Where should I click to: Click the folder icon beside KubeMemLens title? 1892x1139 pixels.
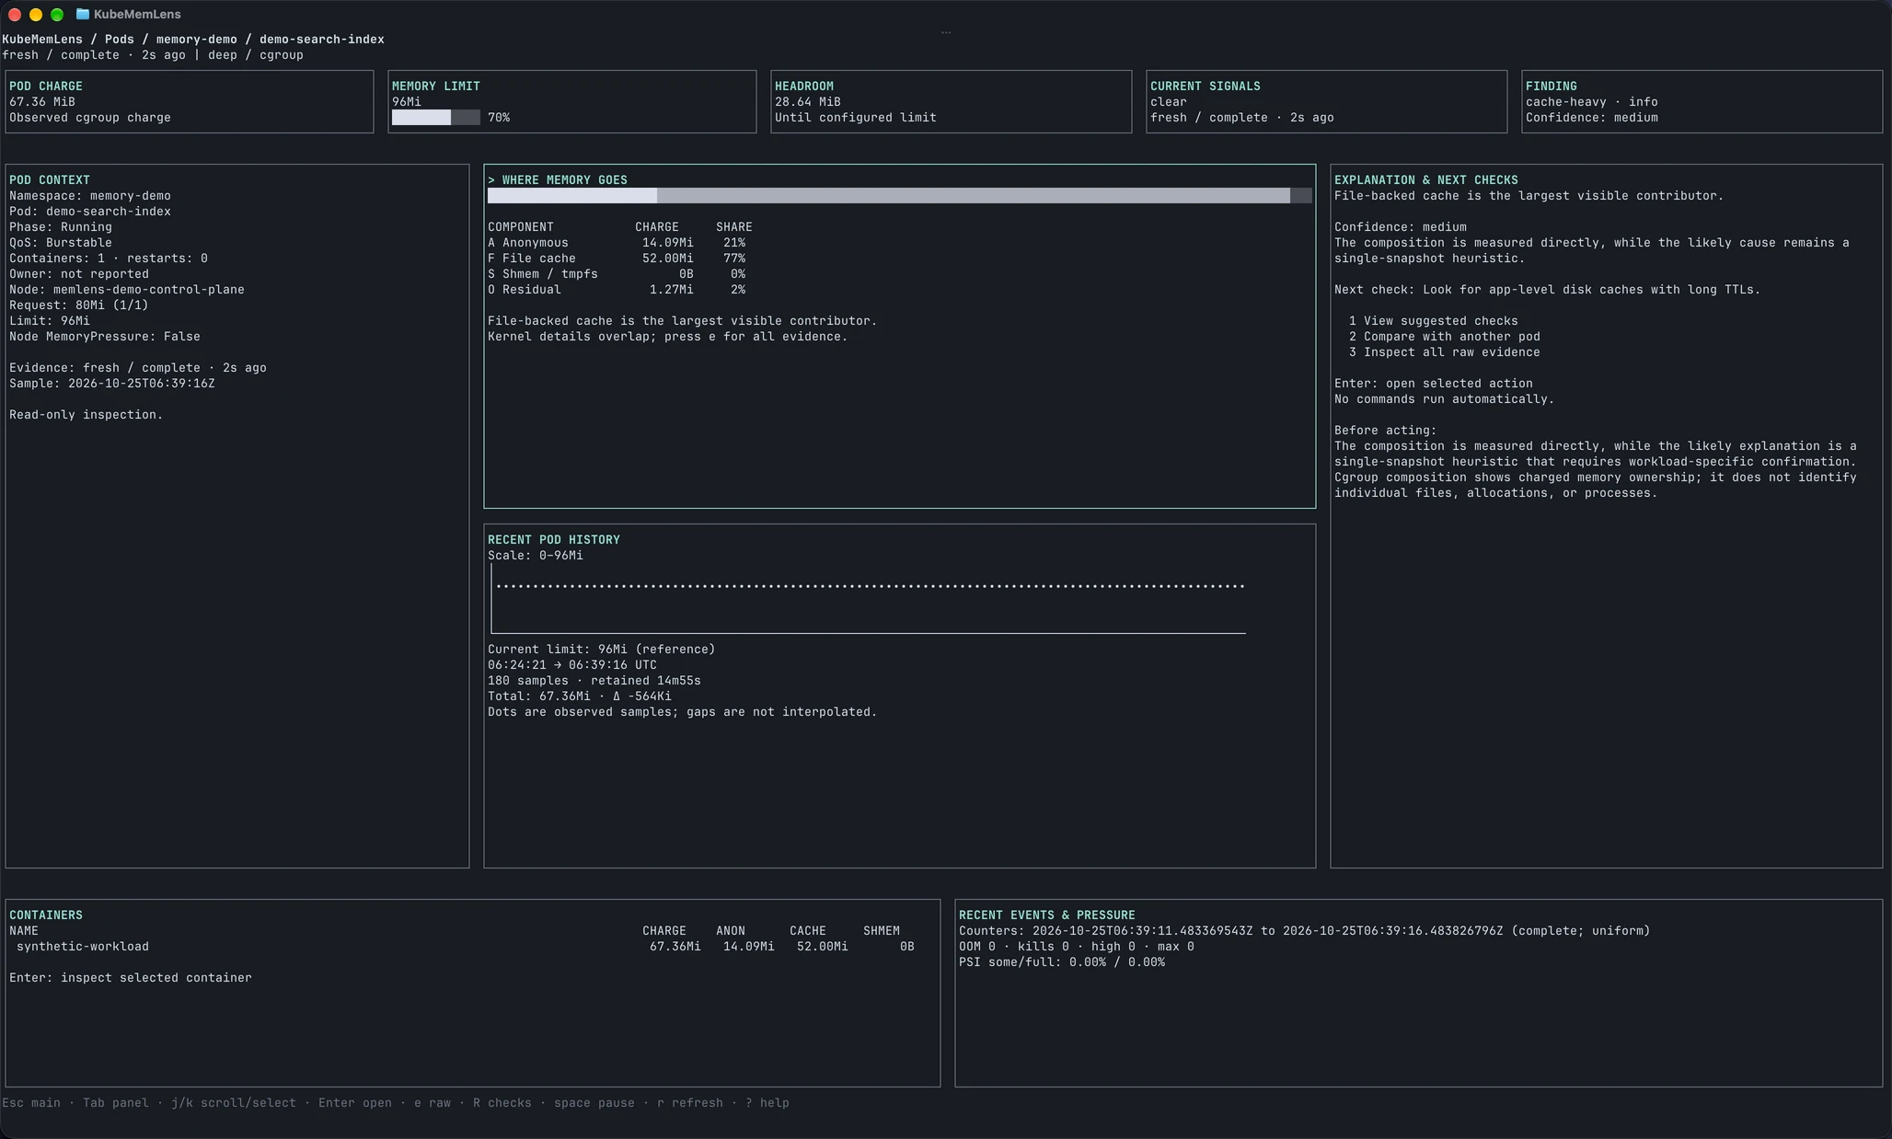[83, 14]
